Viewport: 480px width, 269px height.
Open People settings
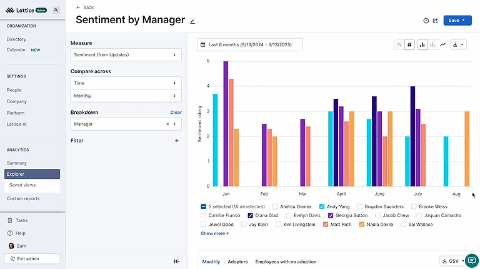[14, 90]
